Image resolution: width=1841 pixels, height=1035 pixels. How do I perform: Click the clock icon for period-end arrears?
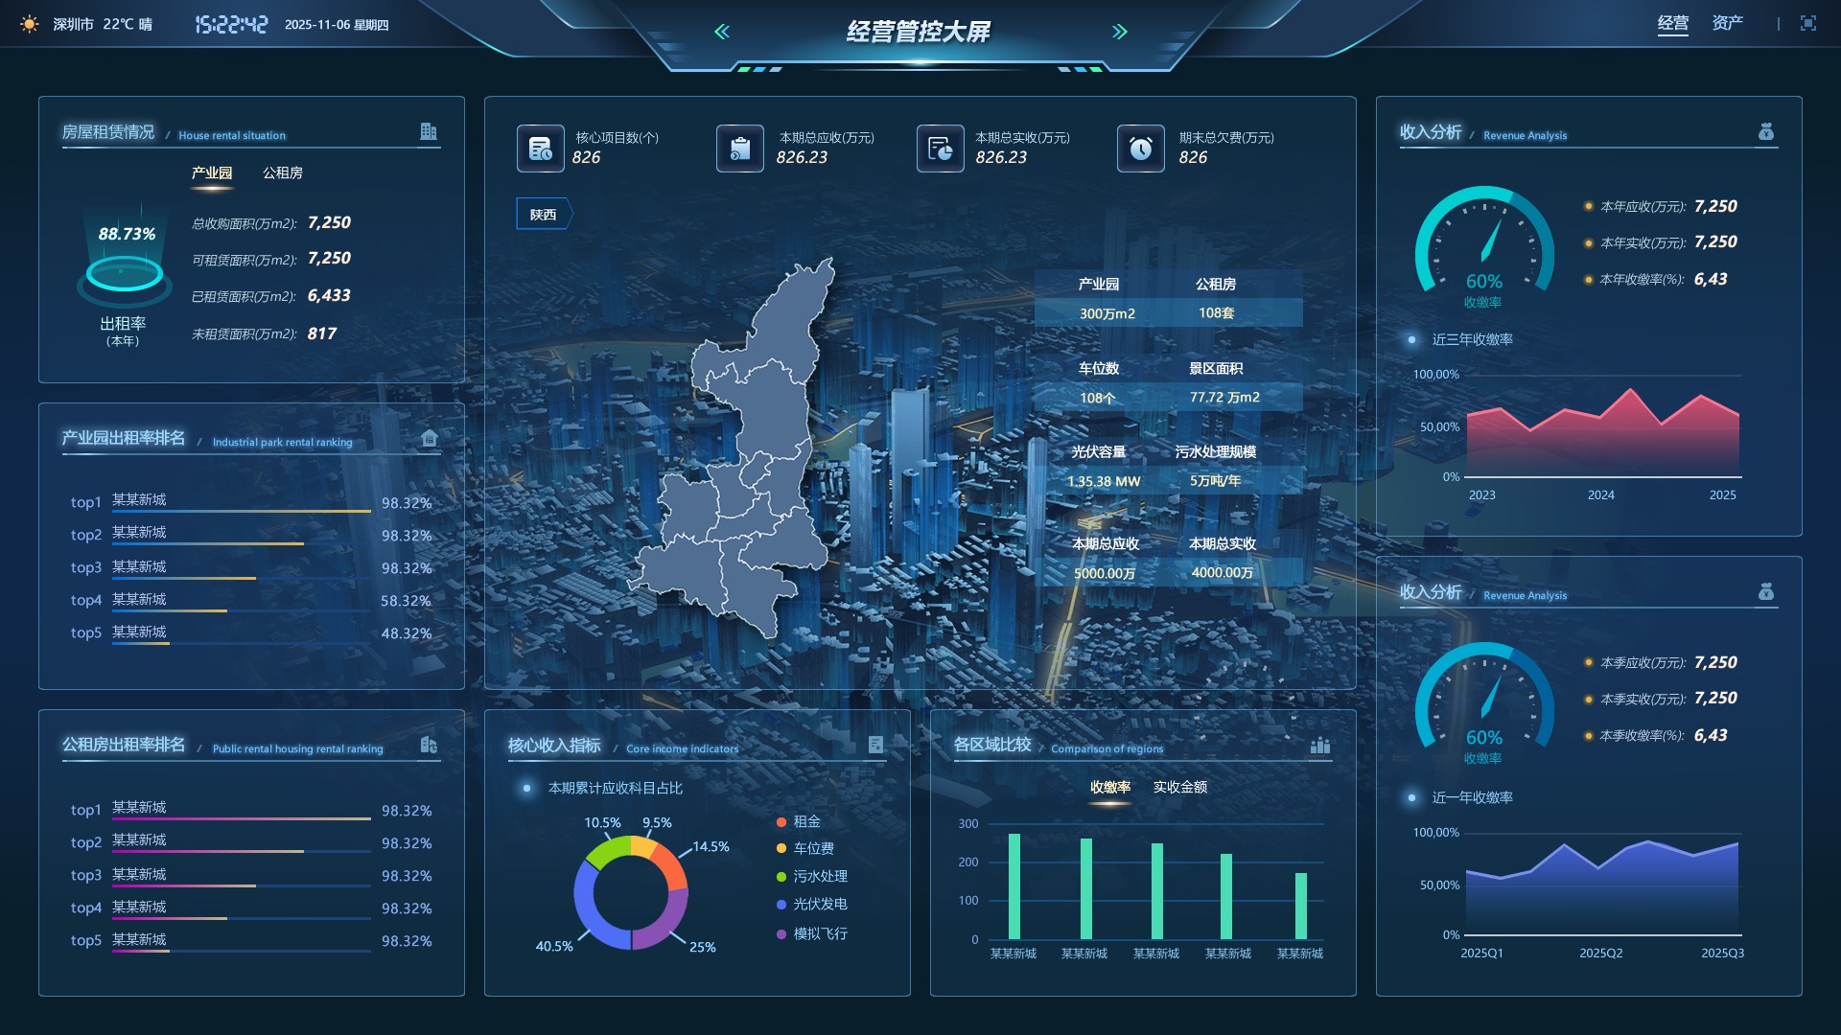(x=1140, y=149)
